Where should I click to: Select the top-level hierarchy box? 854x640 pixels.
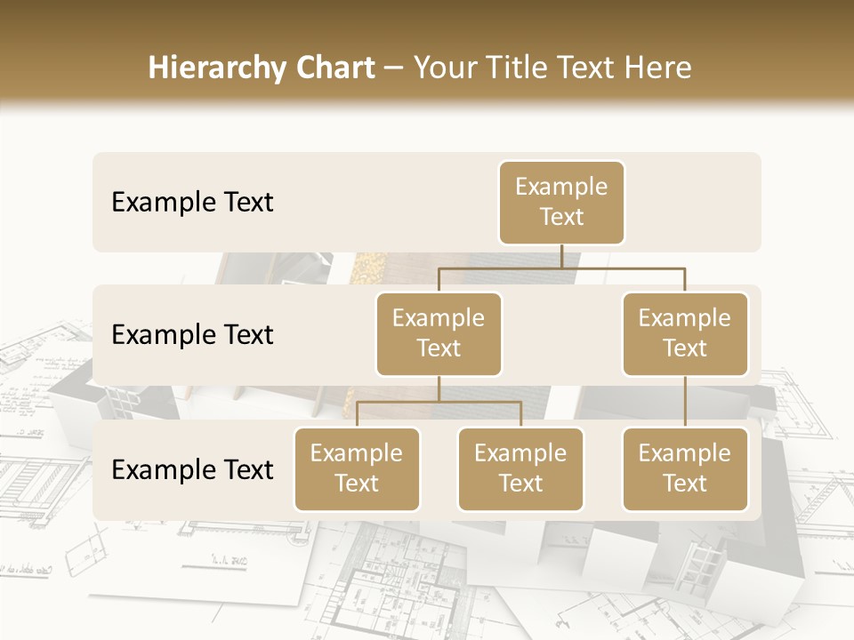tap(561, 203)
